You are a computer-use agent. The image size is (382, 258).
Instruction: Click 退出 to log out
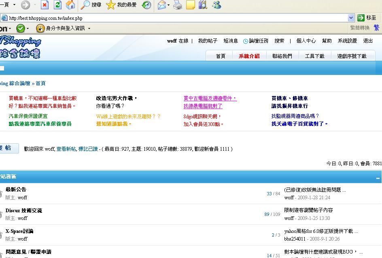367,41
